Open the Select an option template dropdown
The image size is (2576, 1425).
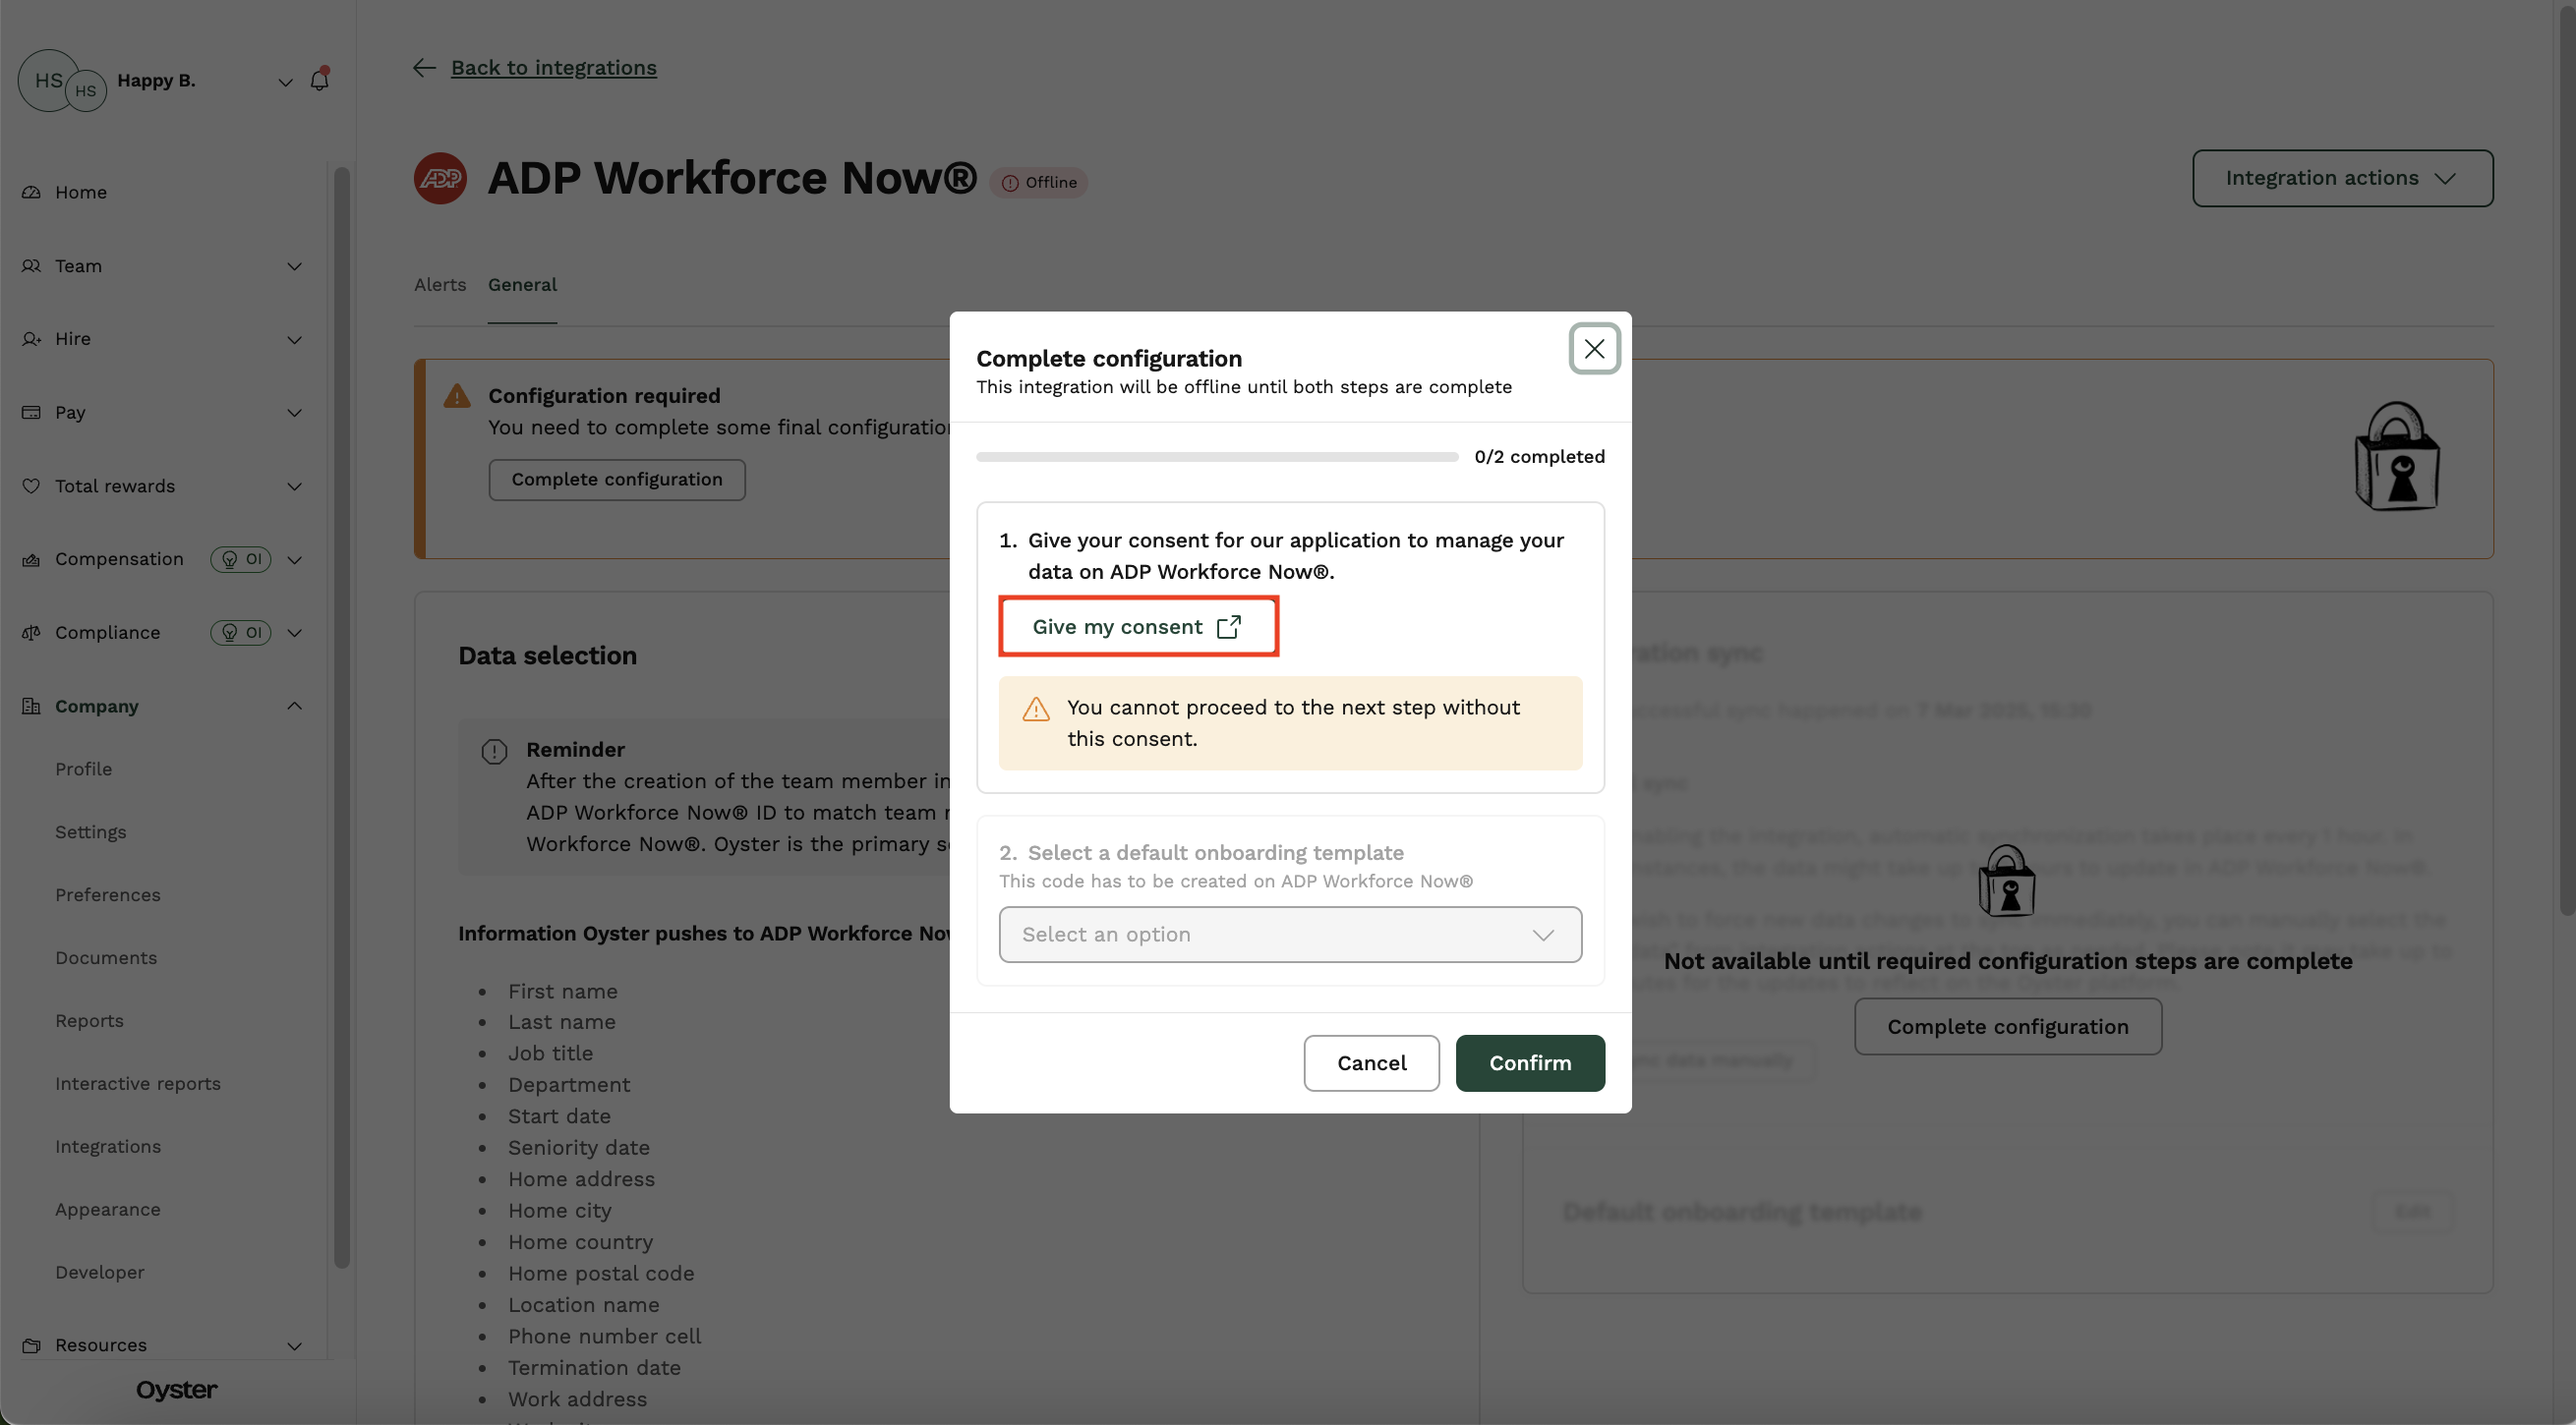pyautogui.click(x=1289, y=934)
